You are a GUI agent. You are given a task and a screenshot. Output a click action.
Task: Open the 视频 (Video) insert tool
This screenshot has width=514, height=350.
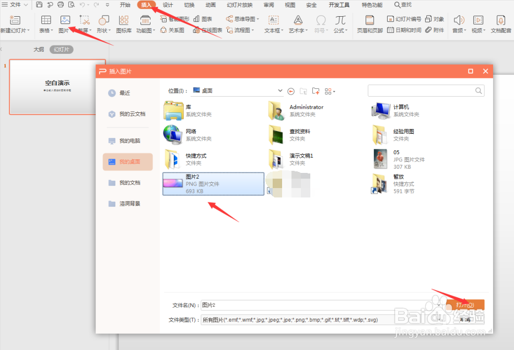point(478,24)
